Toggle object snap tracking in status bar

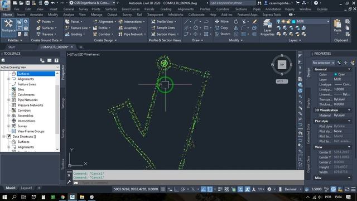pos(203,189)
